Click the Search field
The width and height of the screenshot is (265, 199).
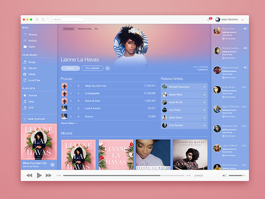click(66, 19)
